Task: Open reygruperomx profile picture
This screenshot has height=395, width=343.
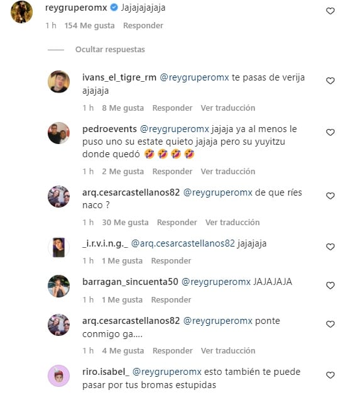Action: click(x=21, y=12)
